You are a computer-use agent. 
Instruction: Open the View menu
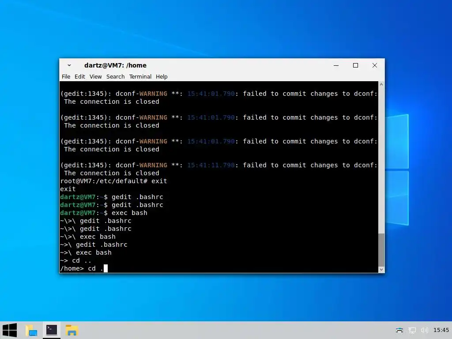tap(95, 77)
